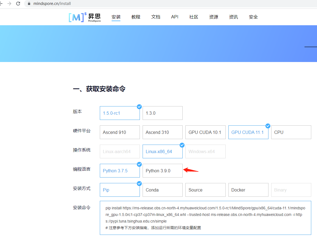This screenshot has height=242, width=317.
Task: Click the browser forward arrow
Action: 9,4
